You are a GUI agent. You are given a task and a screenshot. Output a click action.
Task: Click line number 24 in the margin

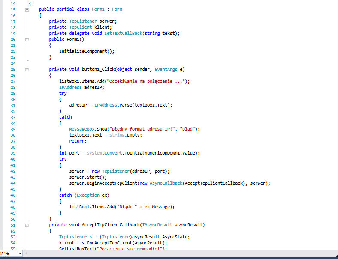click(13, 64)
